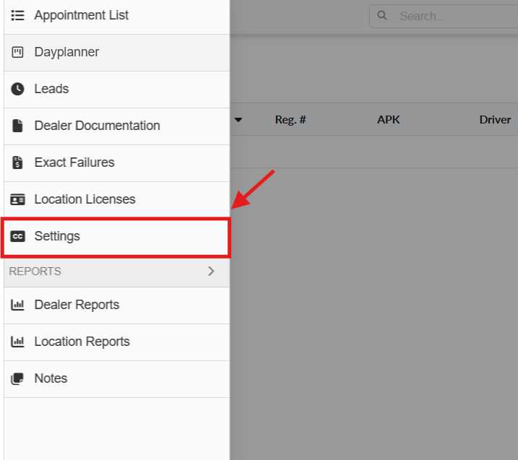Click the APK column header
Viewport: 518px width, 460px height.
coord(388,120)
